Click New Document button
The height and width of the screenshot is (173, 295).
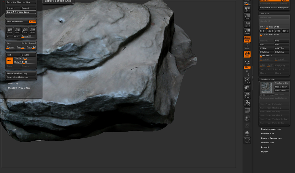point(17,22)
